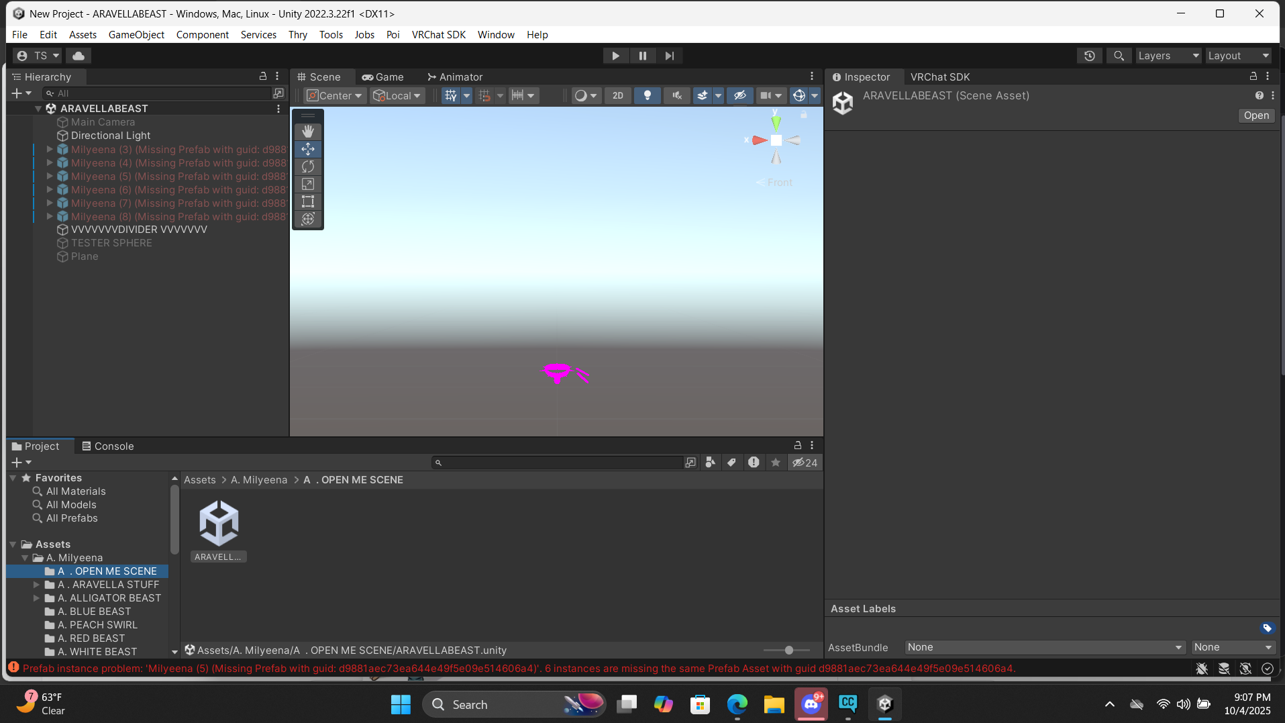
Task: Open the TS account button
Action: click(x=39, y=56)
